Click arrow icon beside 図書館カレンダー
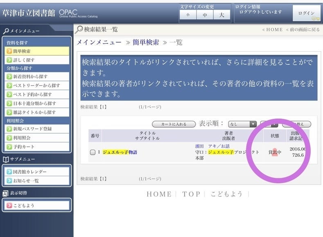 [x=10, y=172]
